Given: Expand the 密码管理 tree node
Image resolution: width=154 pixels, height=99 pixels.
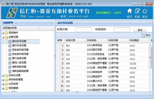Looking at the screenshot, I should tap(3, 89).
